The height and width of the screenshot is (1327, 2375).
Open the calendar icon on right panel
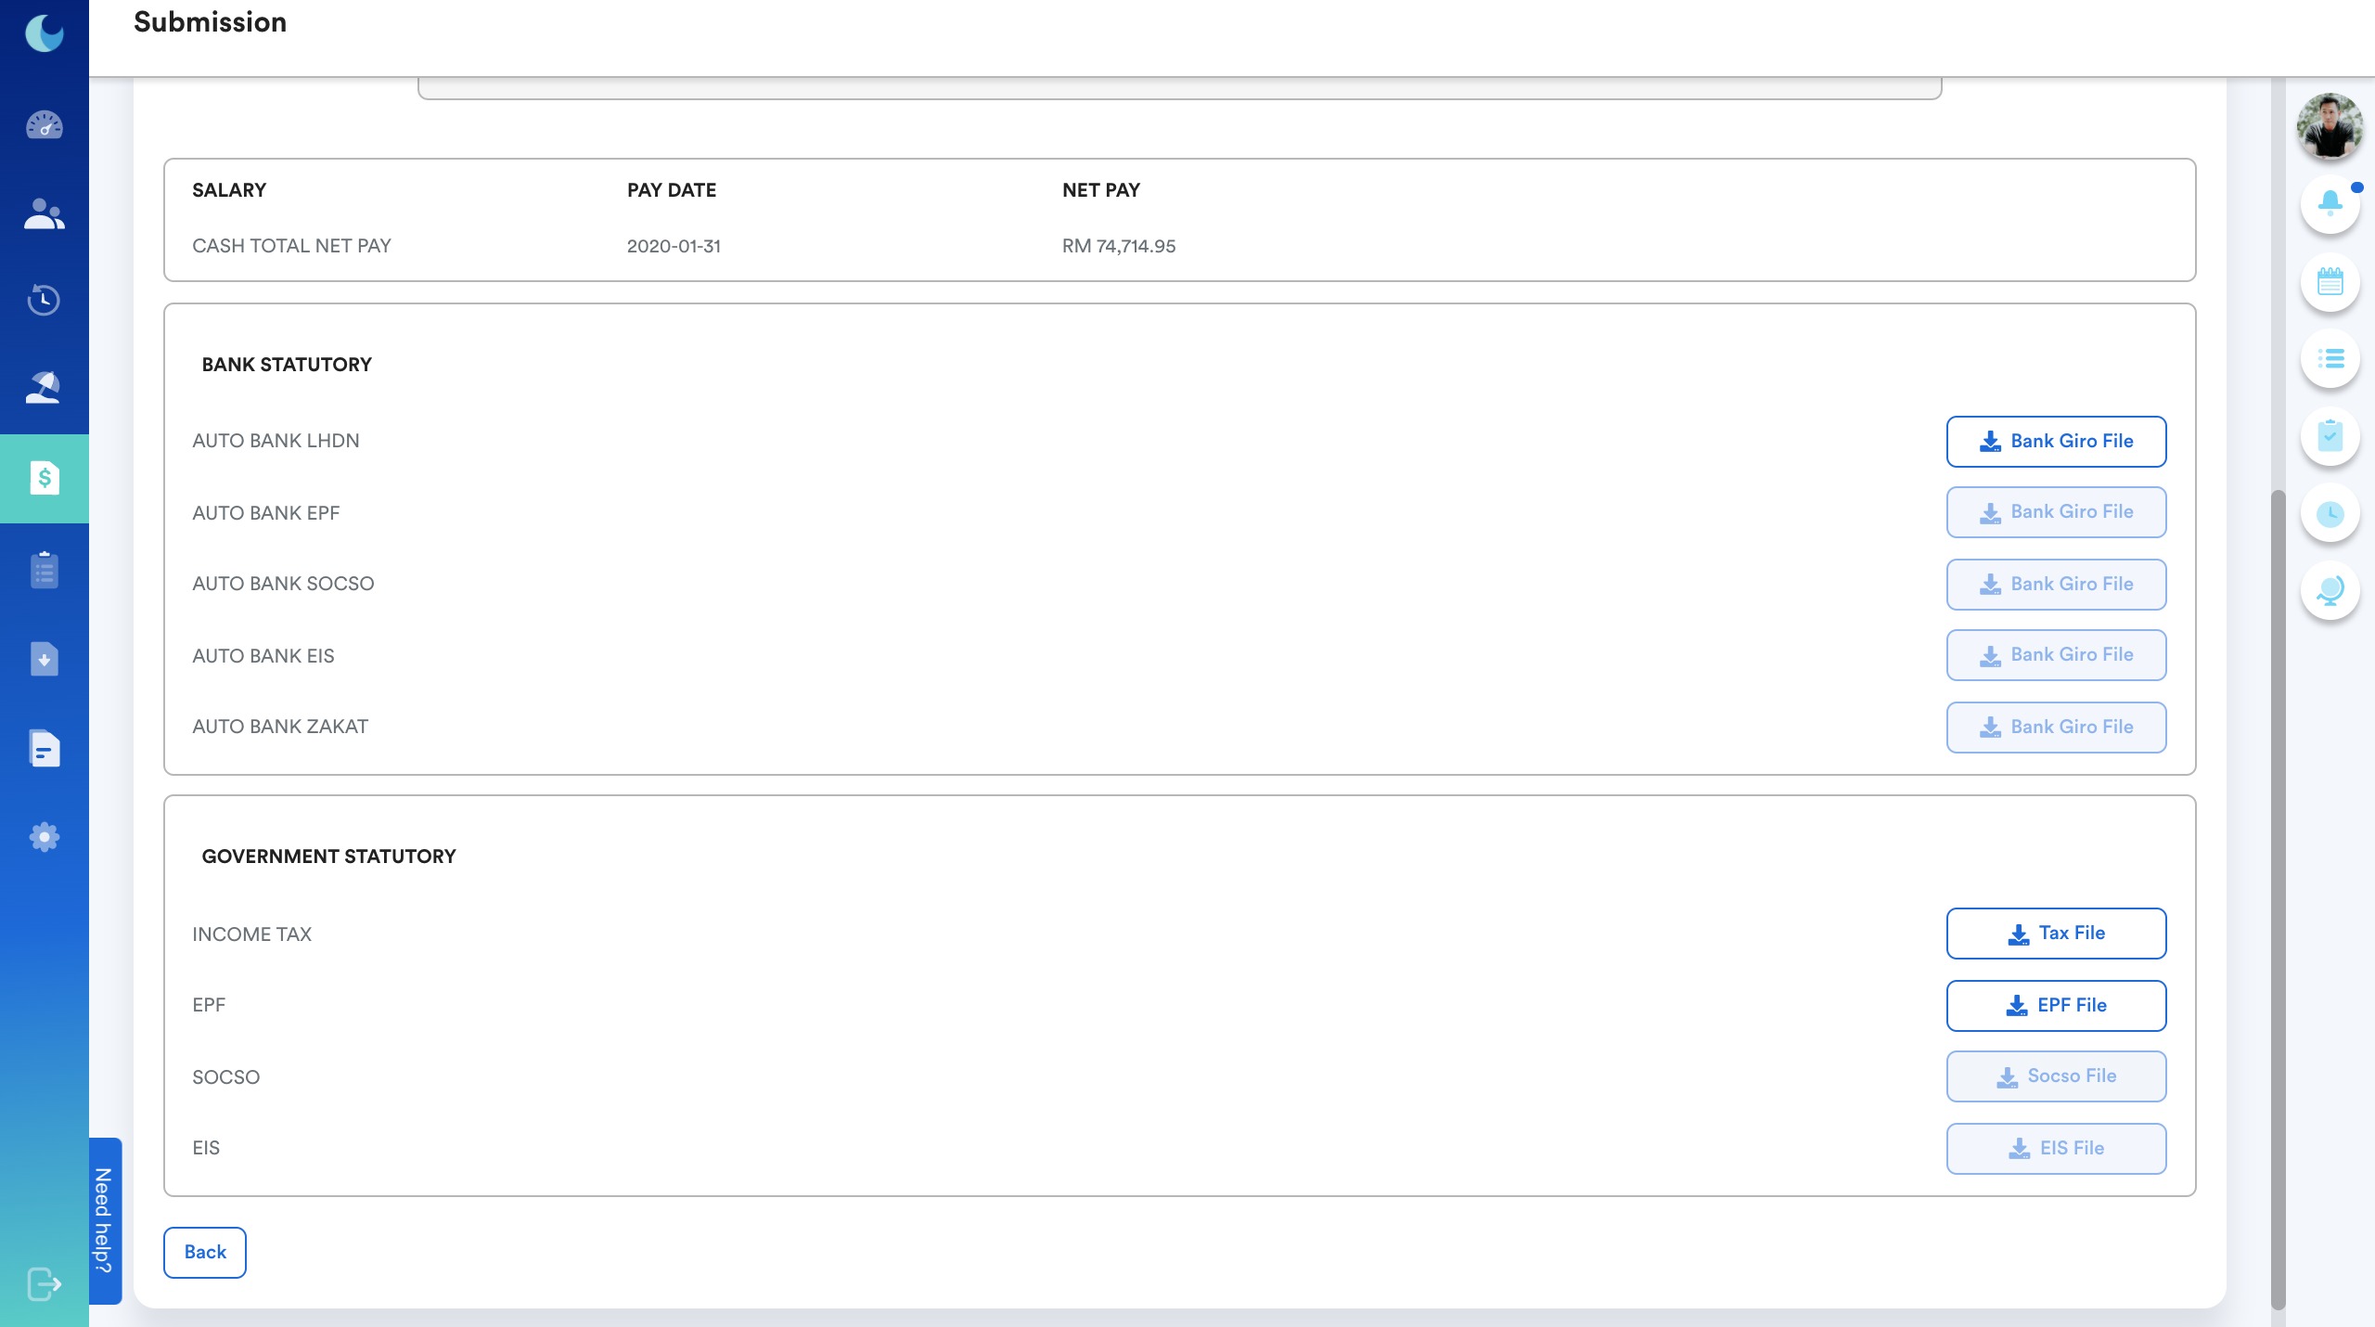coord(2330,281)
